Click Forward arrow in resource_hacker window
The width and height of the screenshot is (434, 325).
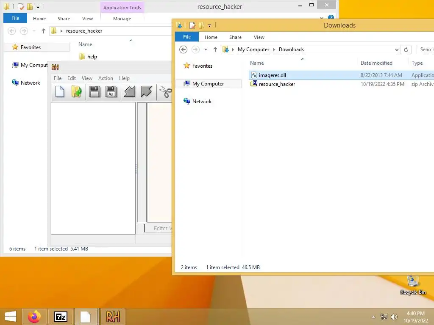(24, 30)
